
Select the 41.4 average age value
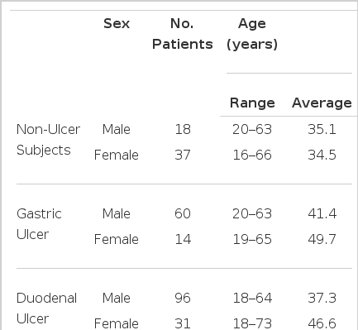pos(322,213)
